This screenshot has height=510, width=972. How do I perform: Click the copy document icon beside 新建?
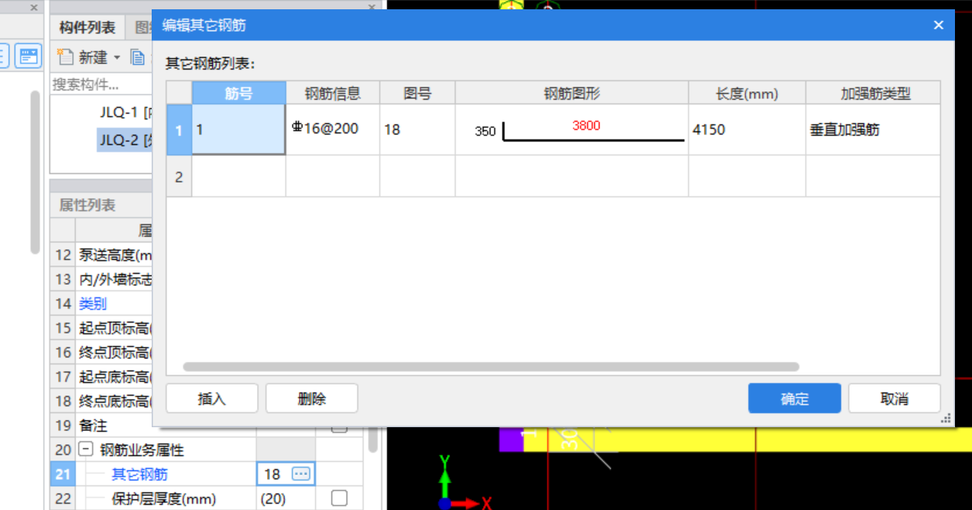[x=139, y=56]
